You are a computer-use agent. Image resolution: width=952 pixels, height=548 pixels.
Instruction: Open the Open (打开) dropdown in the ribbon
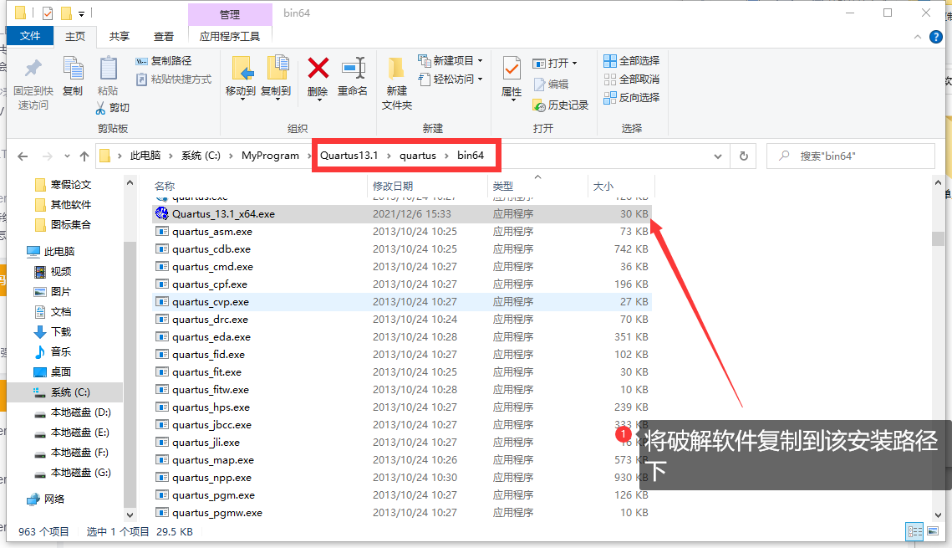pyautogui.click(x=555, y=64)
